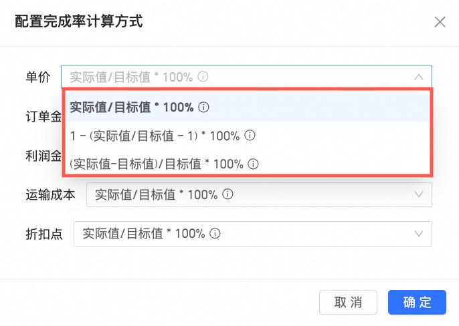Click info icon in 运输成本 field
Viewport: 459px width, 326px height.
tap(227, 195)
